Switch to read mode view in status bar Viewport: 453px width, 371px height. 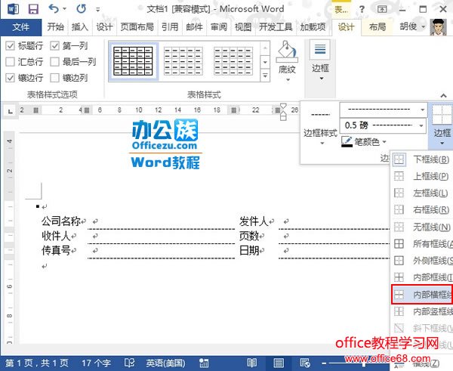pyautogui.click(x=251, y=363)
